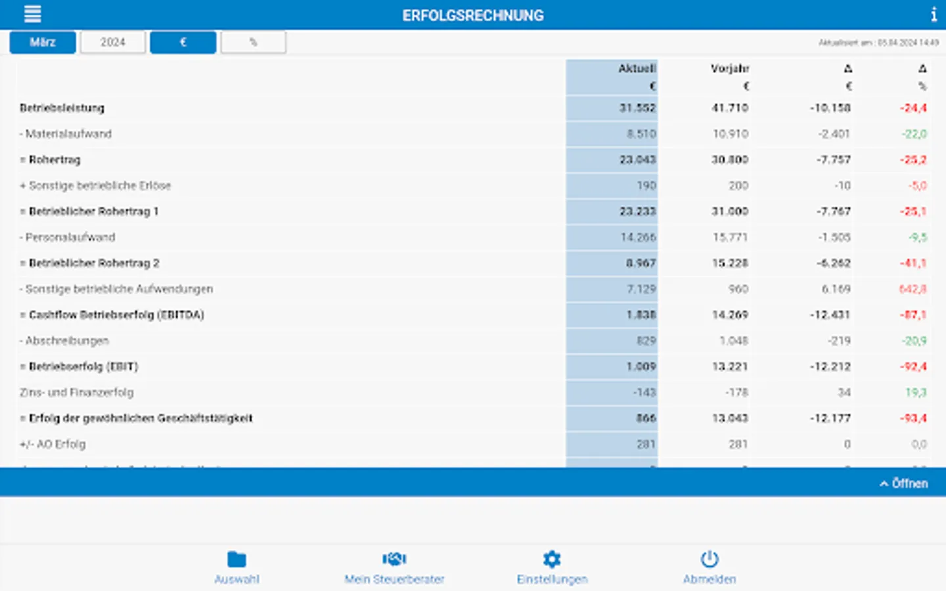Click the Abmelden button

[x=709, y=579]
